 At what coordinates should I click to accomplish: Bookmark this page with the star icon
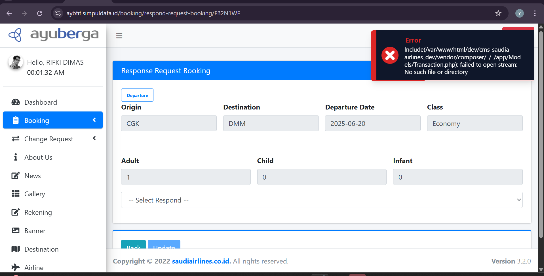(498, 13)
